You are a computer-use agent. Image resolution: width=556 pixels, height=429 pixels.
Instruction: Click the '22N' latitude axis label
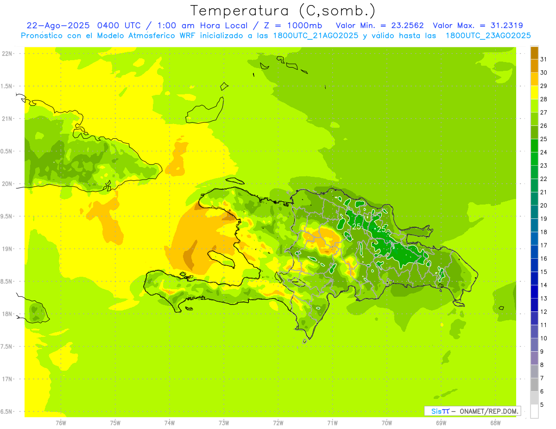[7, 54]
